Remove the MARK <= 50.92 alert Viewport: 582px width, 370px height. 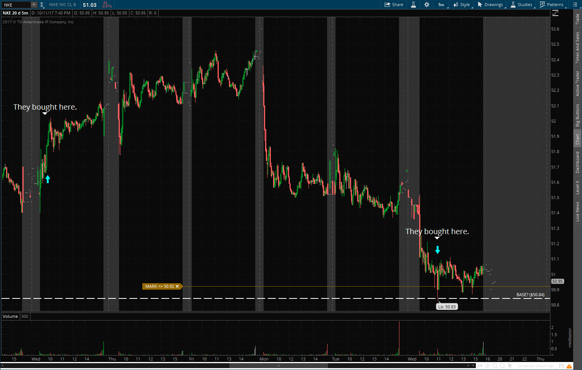(177, 286)
